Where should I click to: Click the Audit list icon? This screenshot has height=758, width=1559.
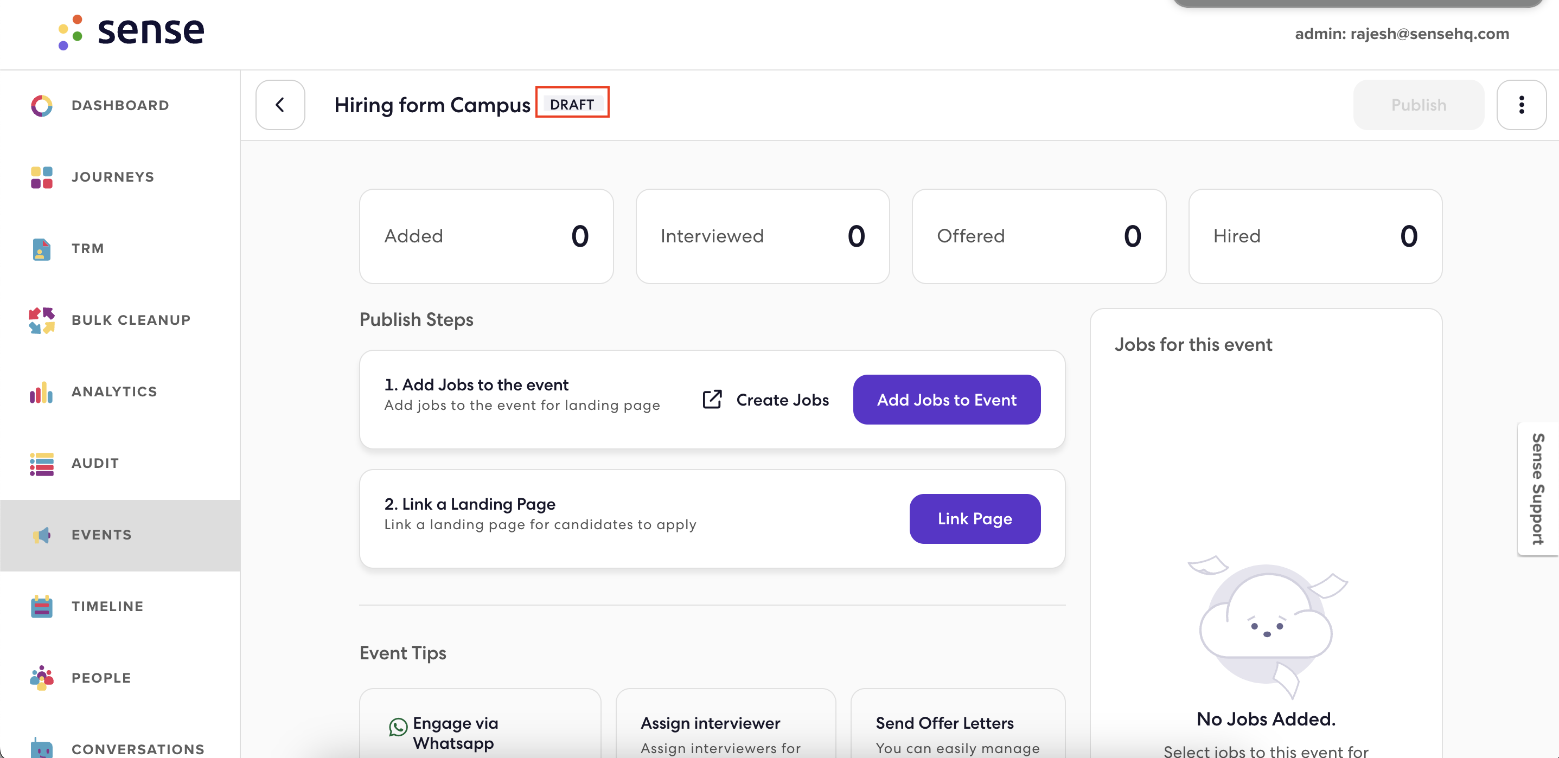pos(42,464)
